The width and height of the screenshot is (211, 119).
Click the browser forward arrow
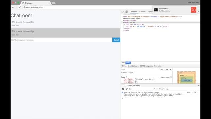coord(17,7)
